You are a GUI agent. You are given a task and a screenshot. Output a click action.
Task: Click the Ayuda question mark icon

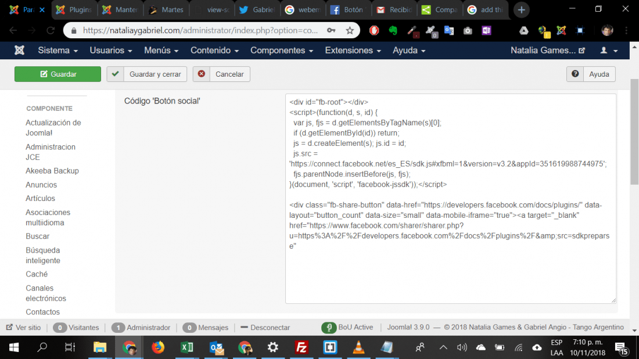pos(575,74)
